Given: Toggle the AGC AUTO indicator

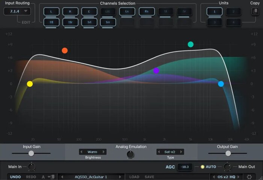Looking at the screenshot, I should [x=203, y=167].
